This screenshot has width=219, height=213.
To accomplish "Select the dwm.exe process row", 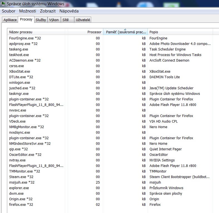I will (x=110, y=194).
